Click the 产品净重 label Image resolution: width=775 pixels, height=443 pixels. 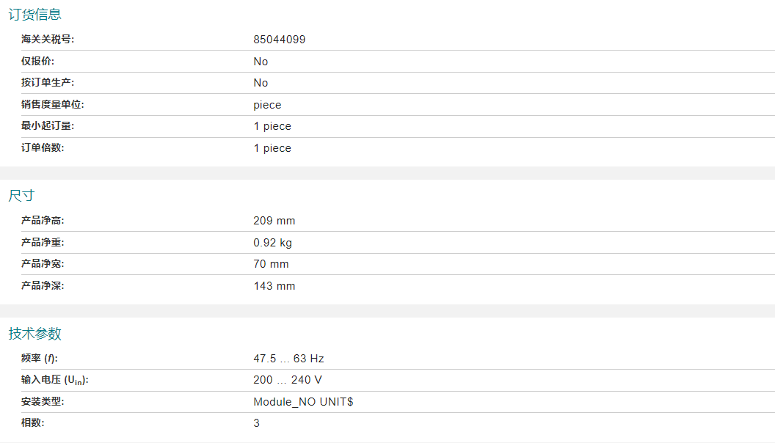[43, 243]
